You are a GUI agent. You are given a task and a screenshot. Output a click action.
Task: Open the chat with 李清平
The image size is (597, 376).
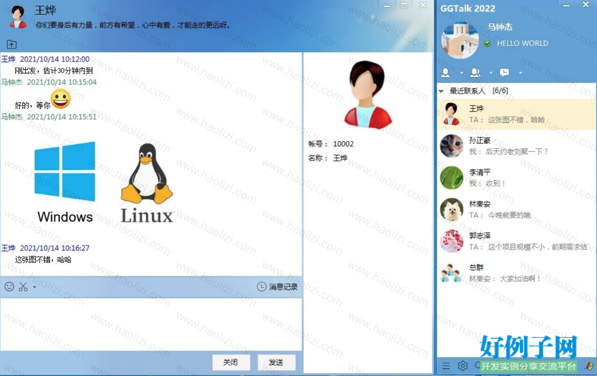coord(517,178)
